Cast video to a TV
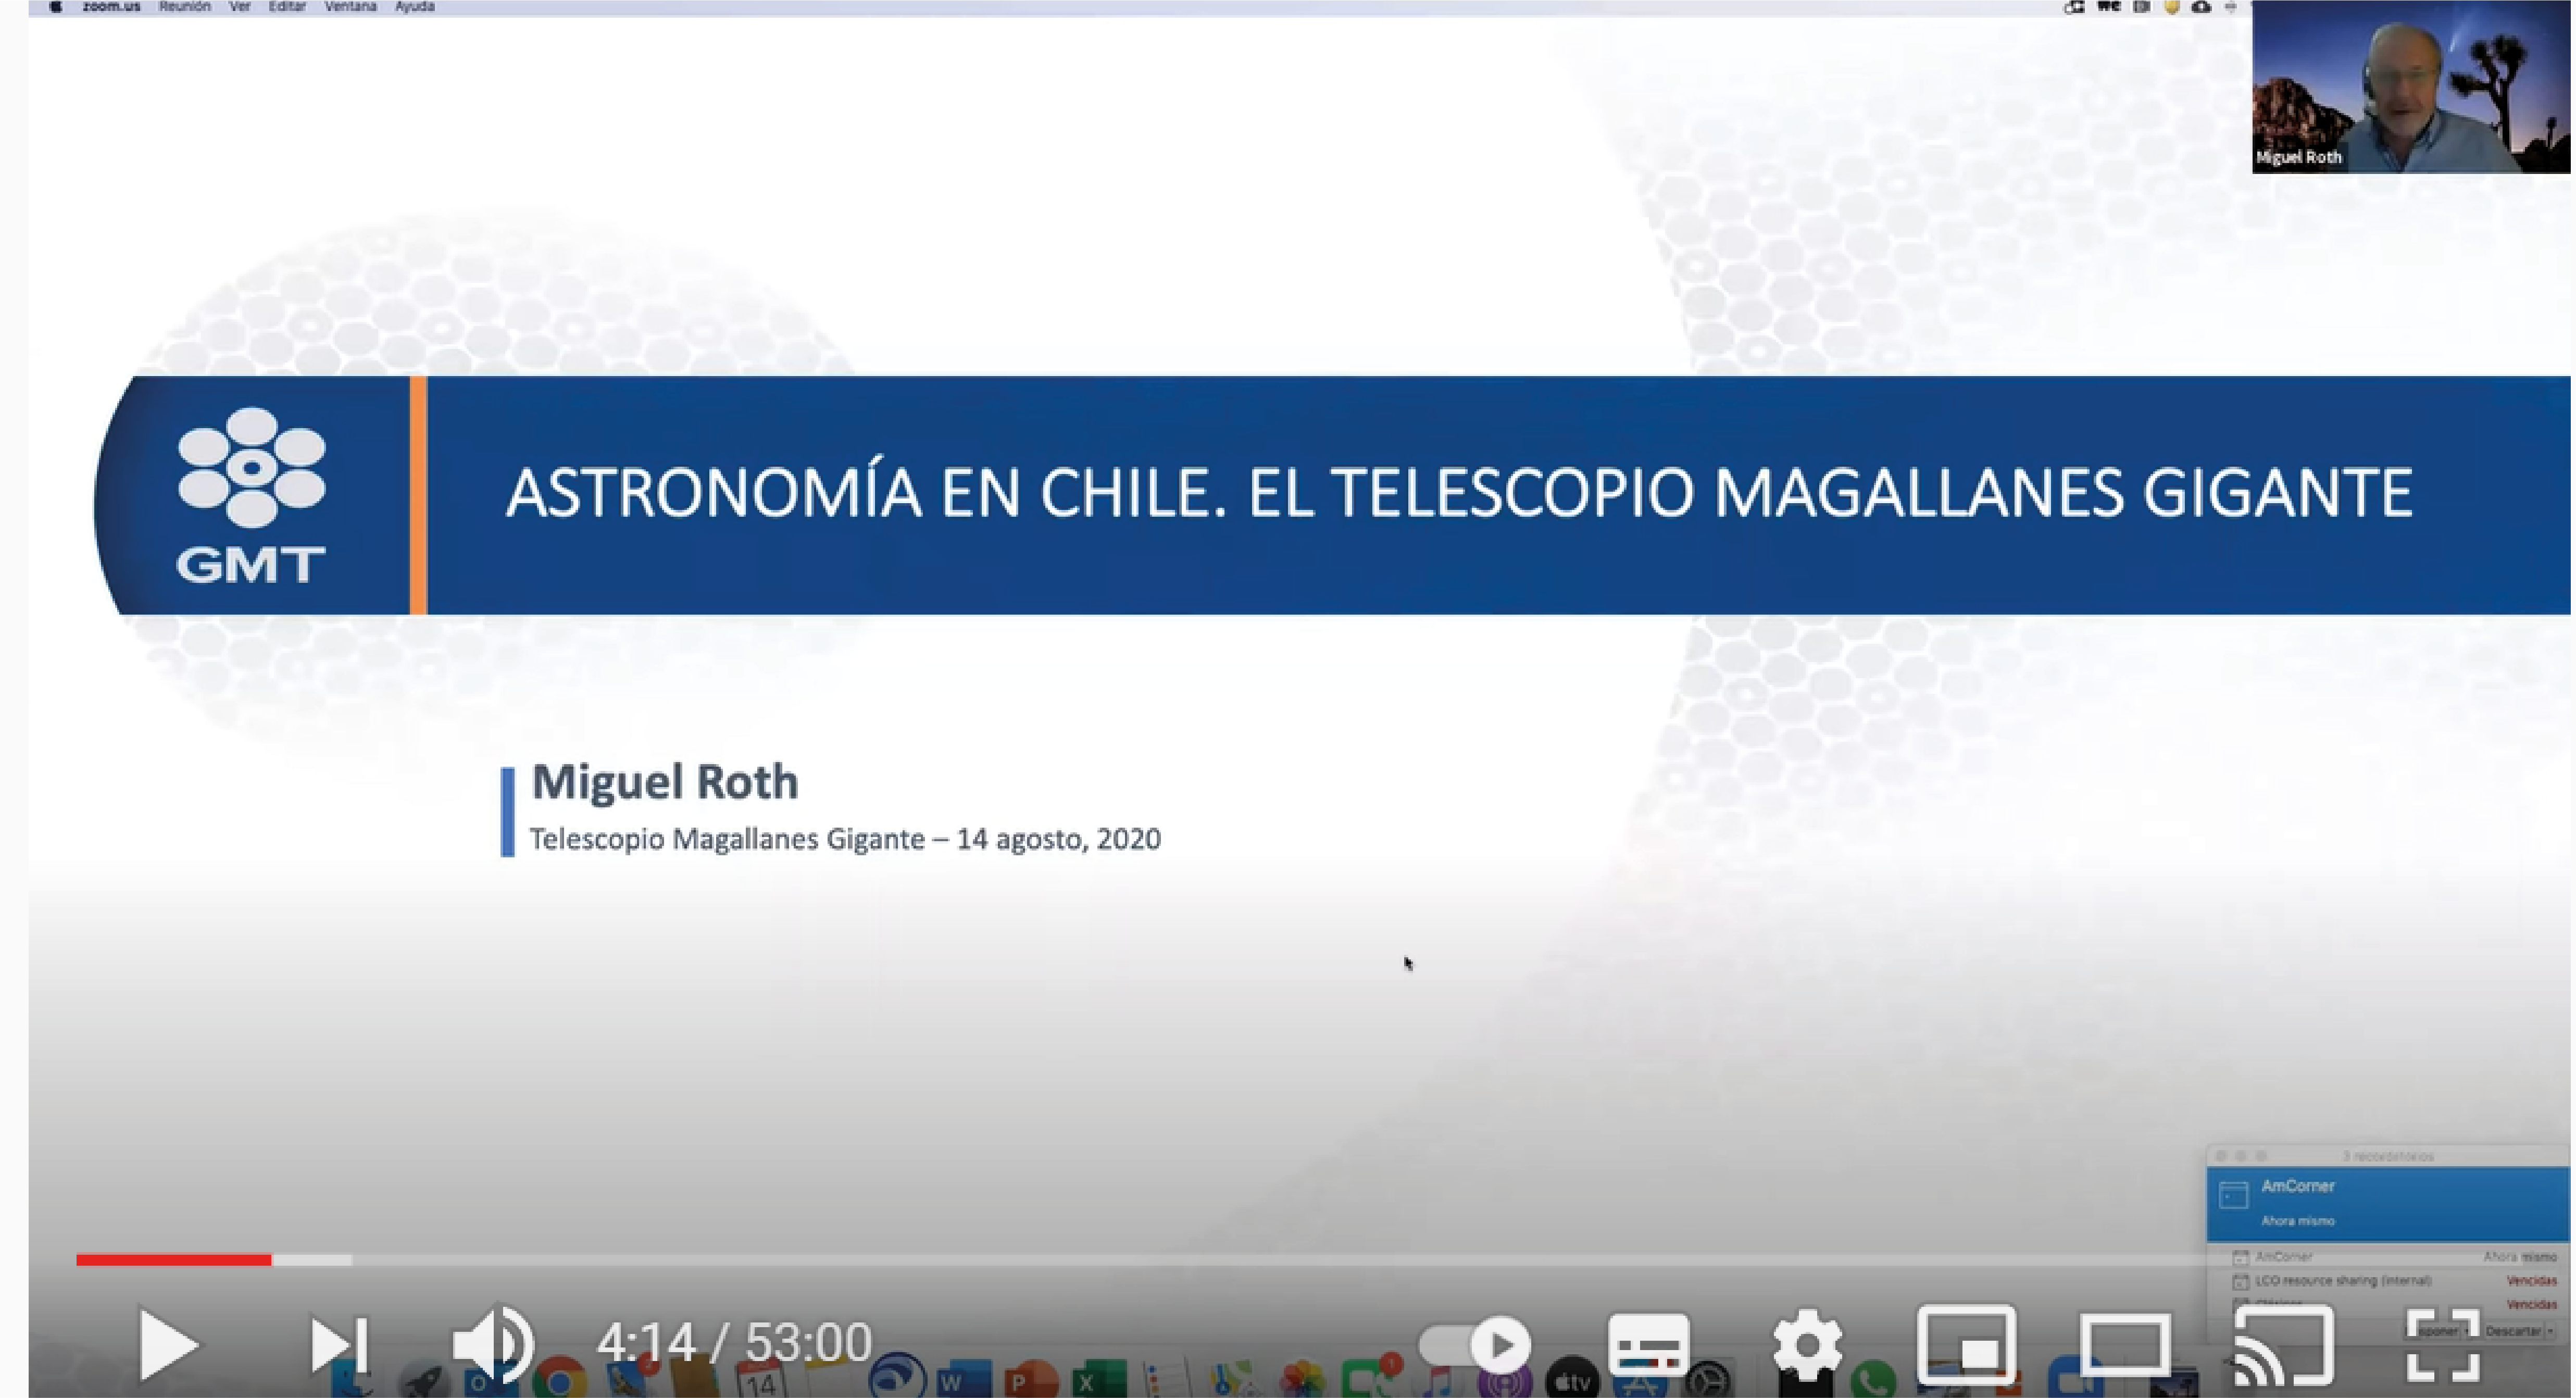Viewport: 2576px width, 1398px height. click(x=2283, y=1346)
